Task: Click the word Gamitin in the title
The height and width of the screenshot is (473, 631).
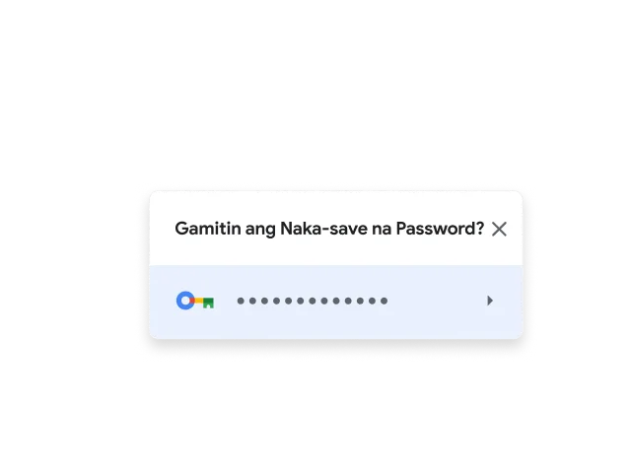Action: coord(207,229)
